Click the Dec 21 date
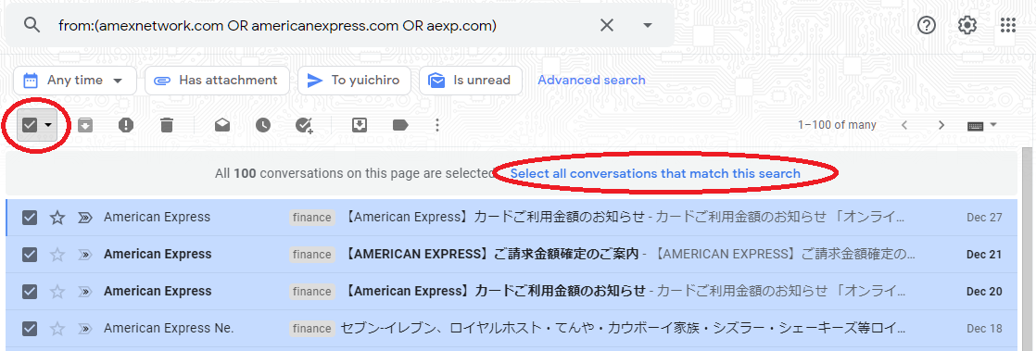This screenshot has height=351, width=1036. (984, 255)
